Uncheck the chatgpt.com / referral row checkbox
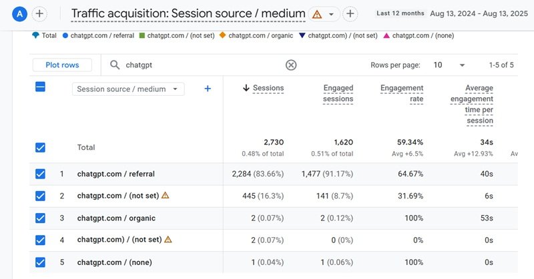This screenshot has height=279, width=534. pos(40,174)
